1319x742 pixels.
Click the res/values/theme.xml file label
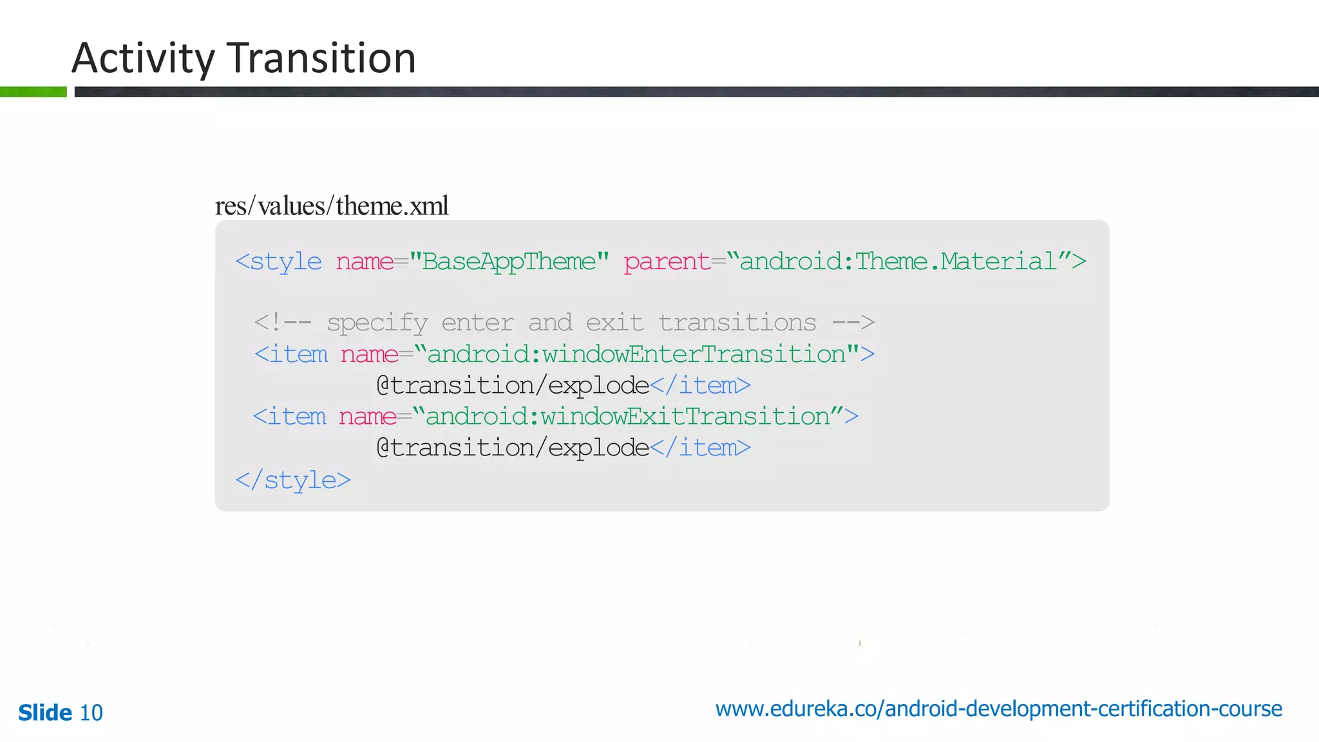(332, 206)
